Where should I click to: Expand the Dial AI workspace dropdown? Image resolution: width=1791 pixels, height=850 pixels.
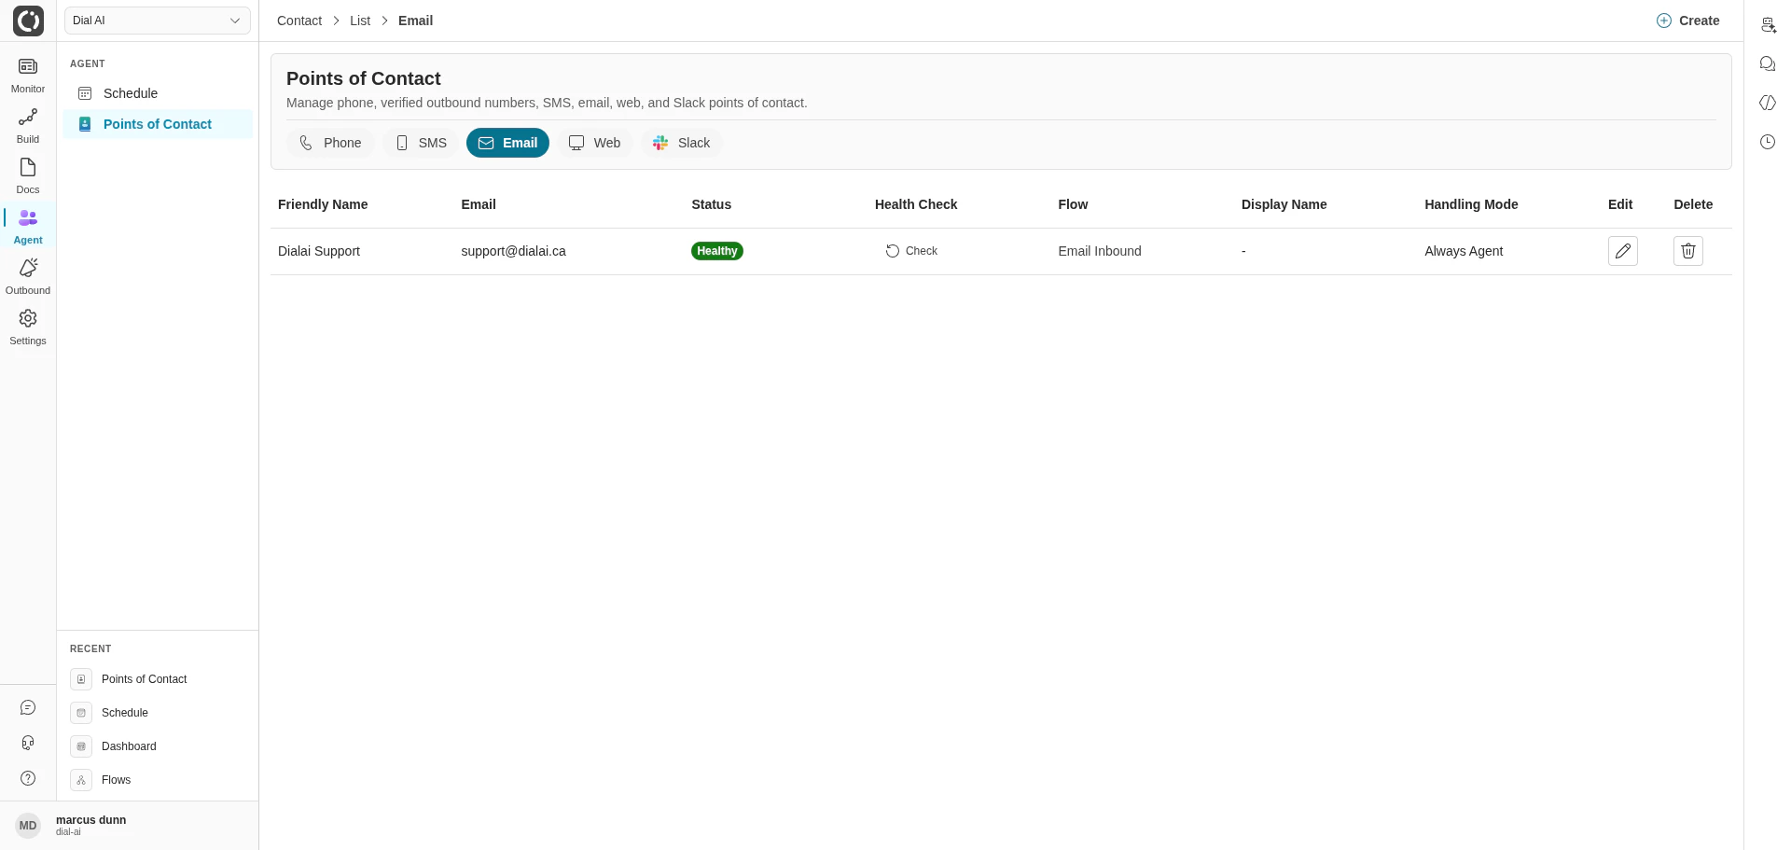click(x=158, y=21)
